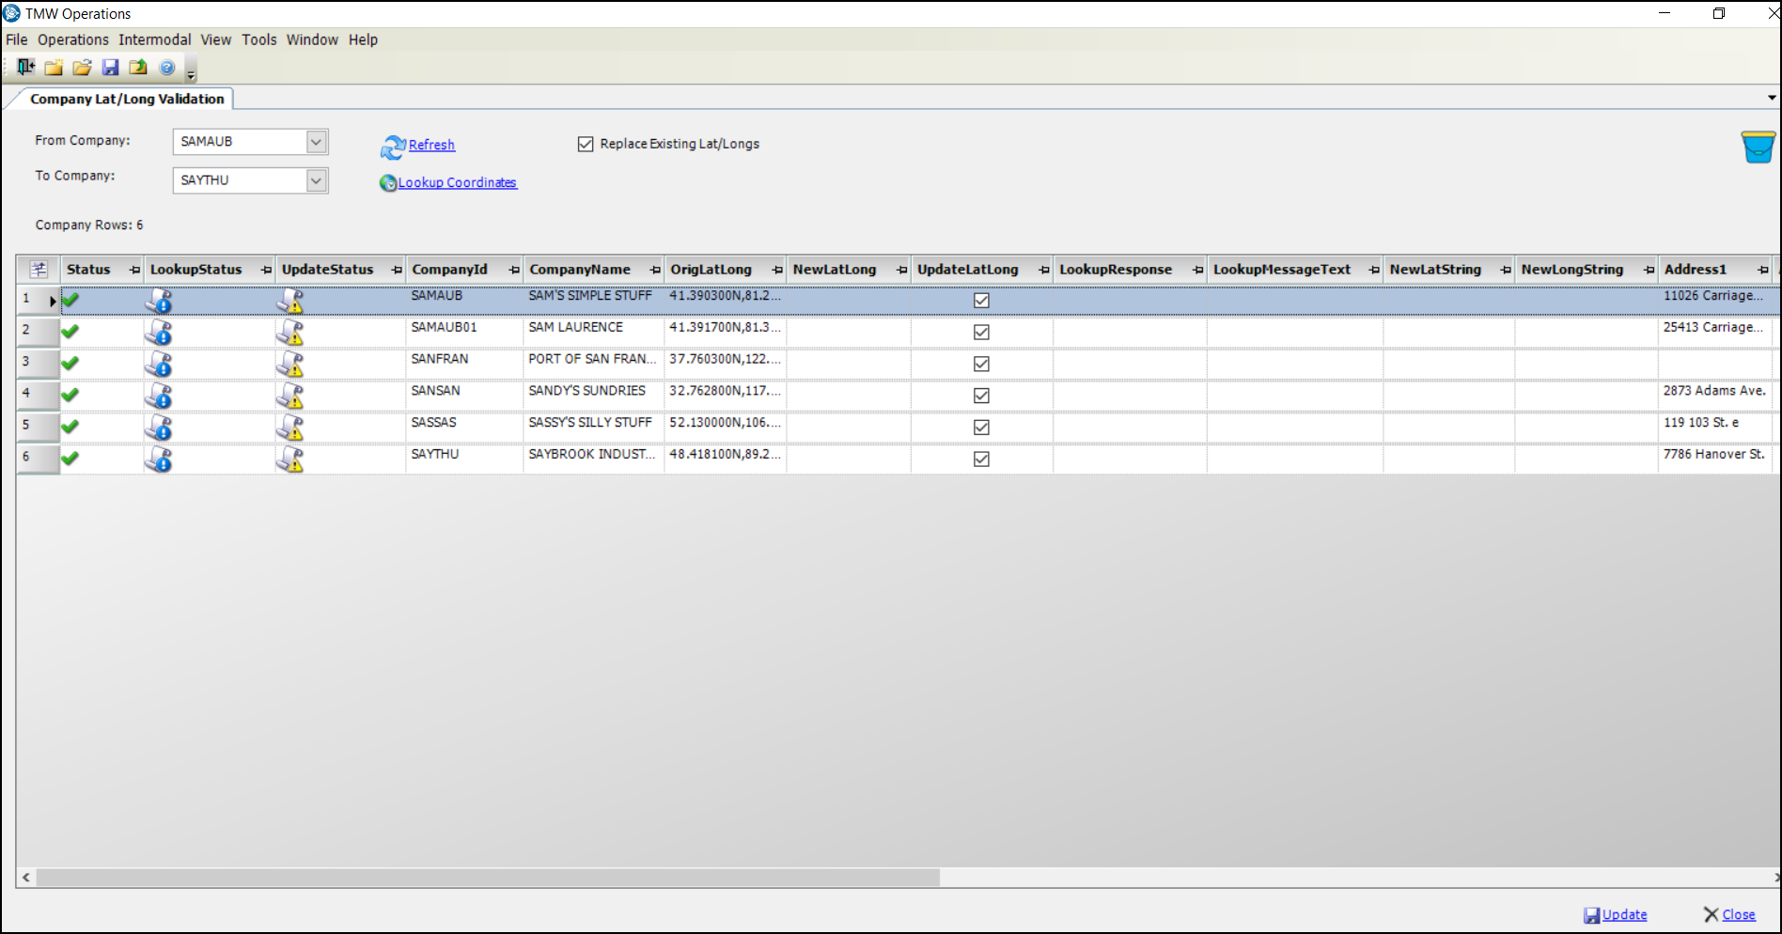Open the Tools menu
The height and width of the screenshot is (934, 1782).
tap(258, 39)
